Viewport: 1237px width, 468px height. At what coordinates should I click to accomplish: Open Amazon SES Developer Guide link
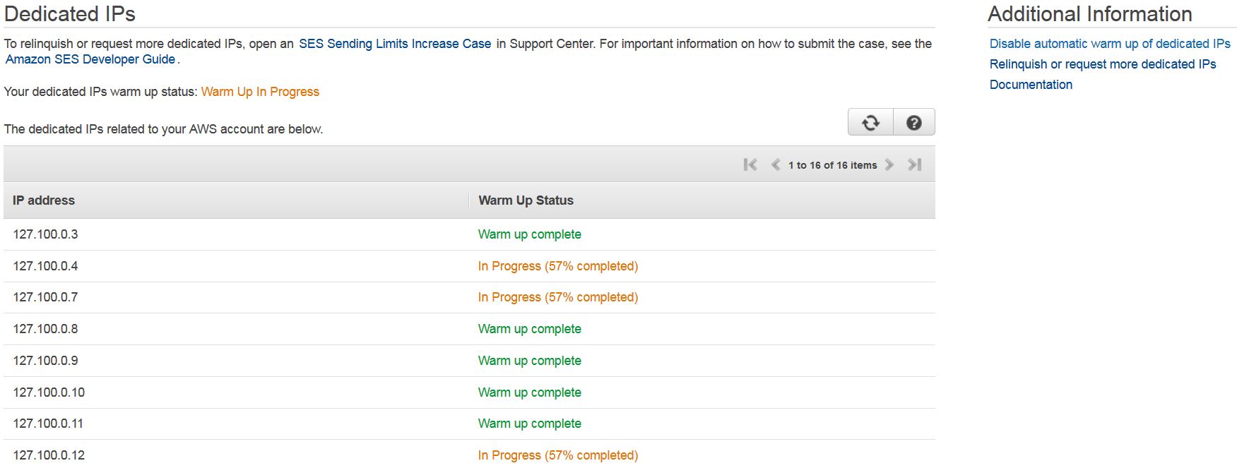(90, 59)
